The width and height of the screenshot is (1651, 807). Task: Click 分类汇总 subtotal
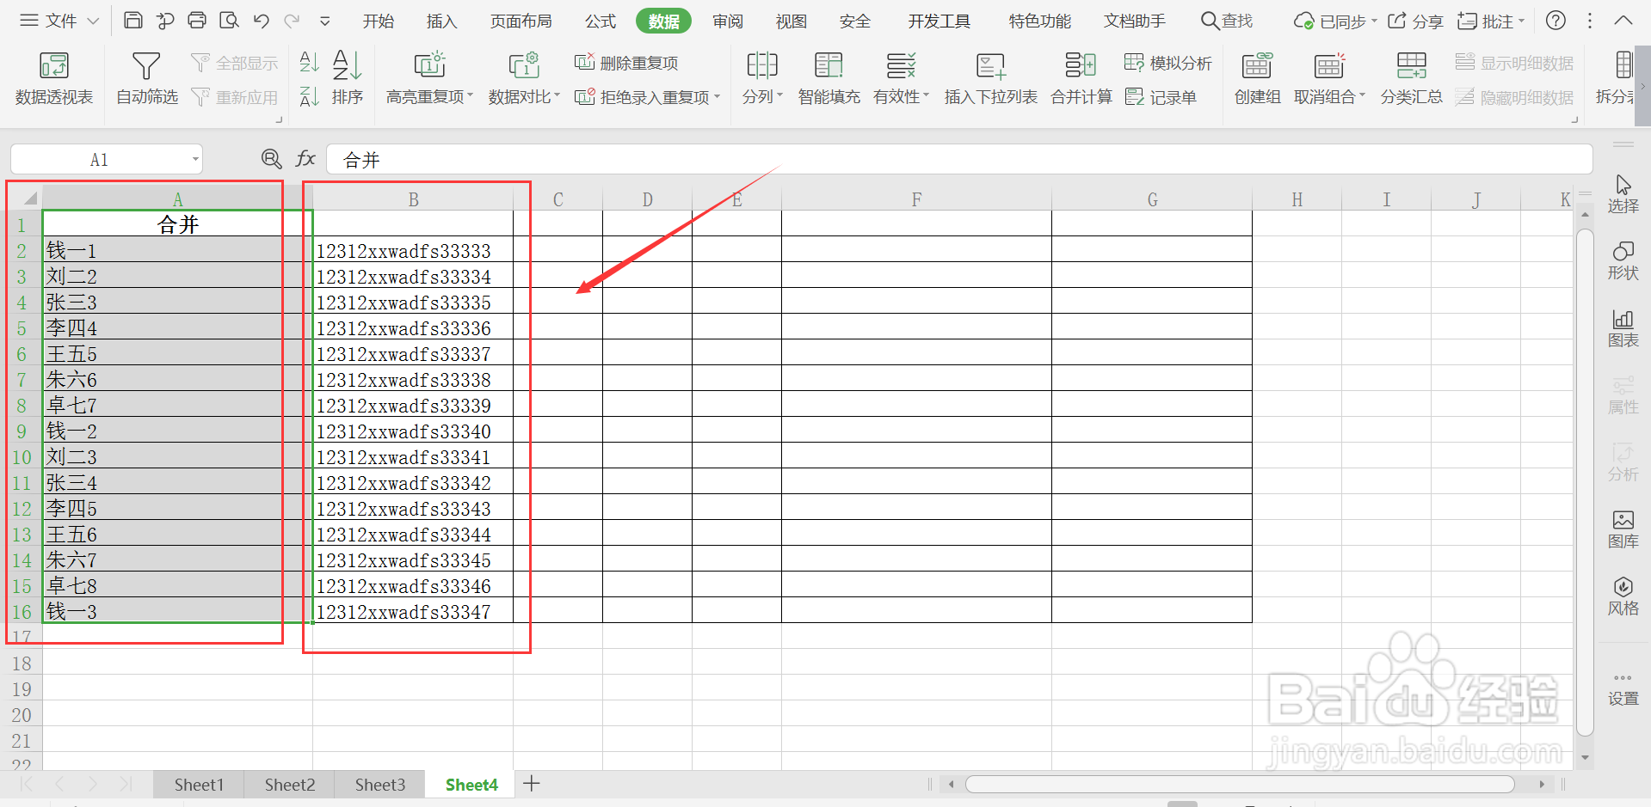point(1411,78)
